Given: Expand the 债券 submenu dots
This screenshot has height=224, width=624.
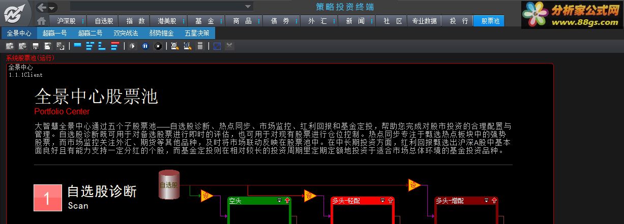Looking at the screenshot, I should point(296,21).
